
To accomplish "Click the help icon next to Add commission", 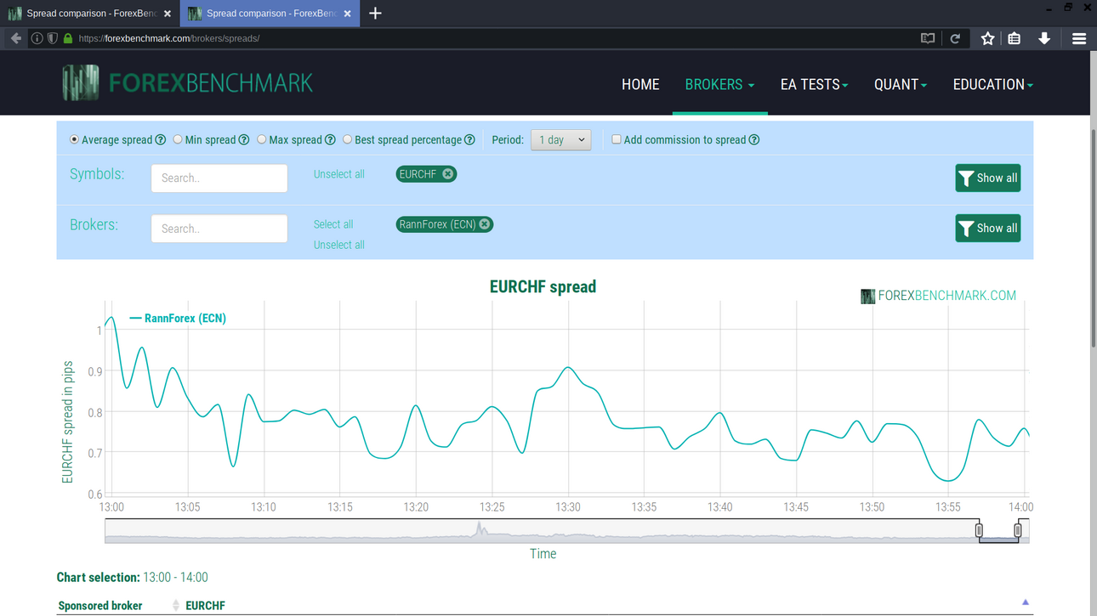I will [x=753, y=140].
